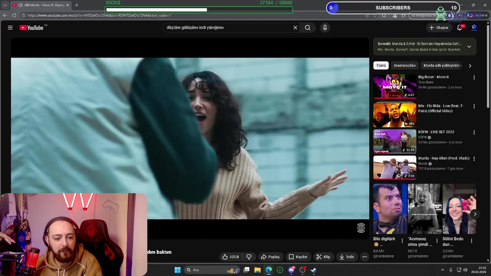Open Steam from the taskbar

click(x=313, y=270)
